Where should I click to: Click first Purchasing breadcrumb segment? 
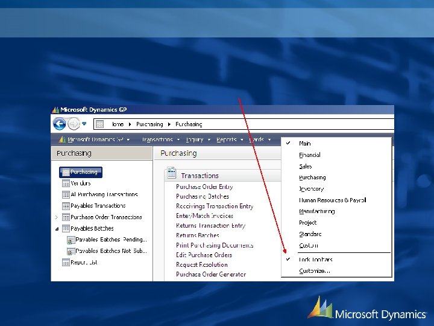(149, 124)
